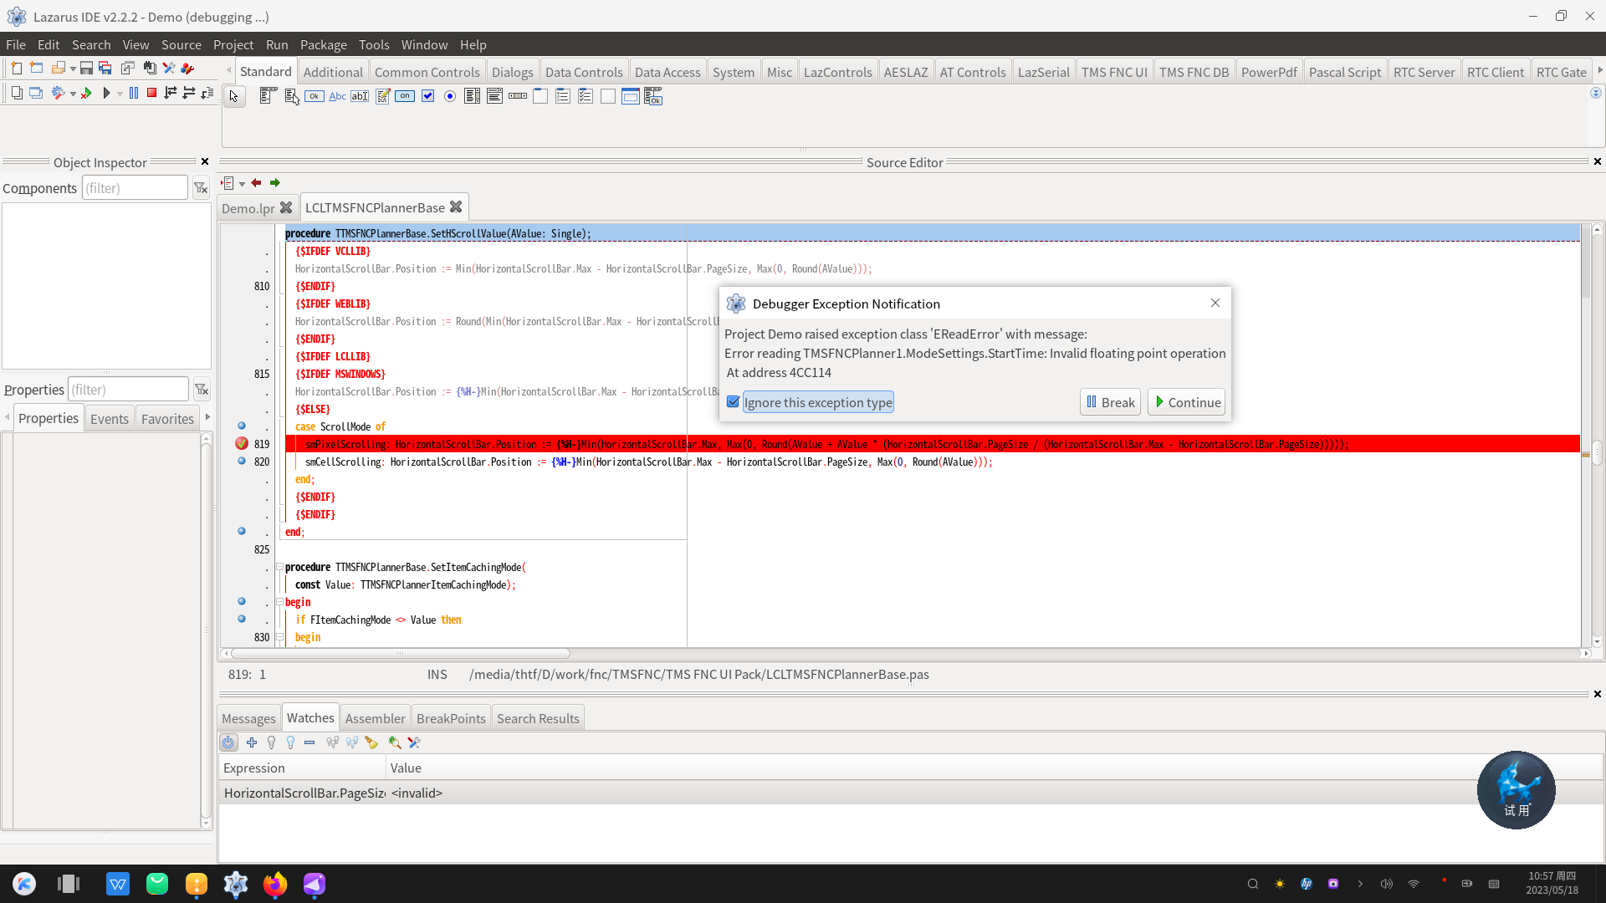Select the TMemo component icon in palette
The height and width of the screenshot is (903, 1606).
click(382, 96)
